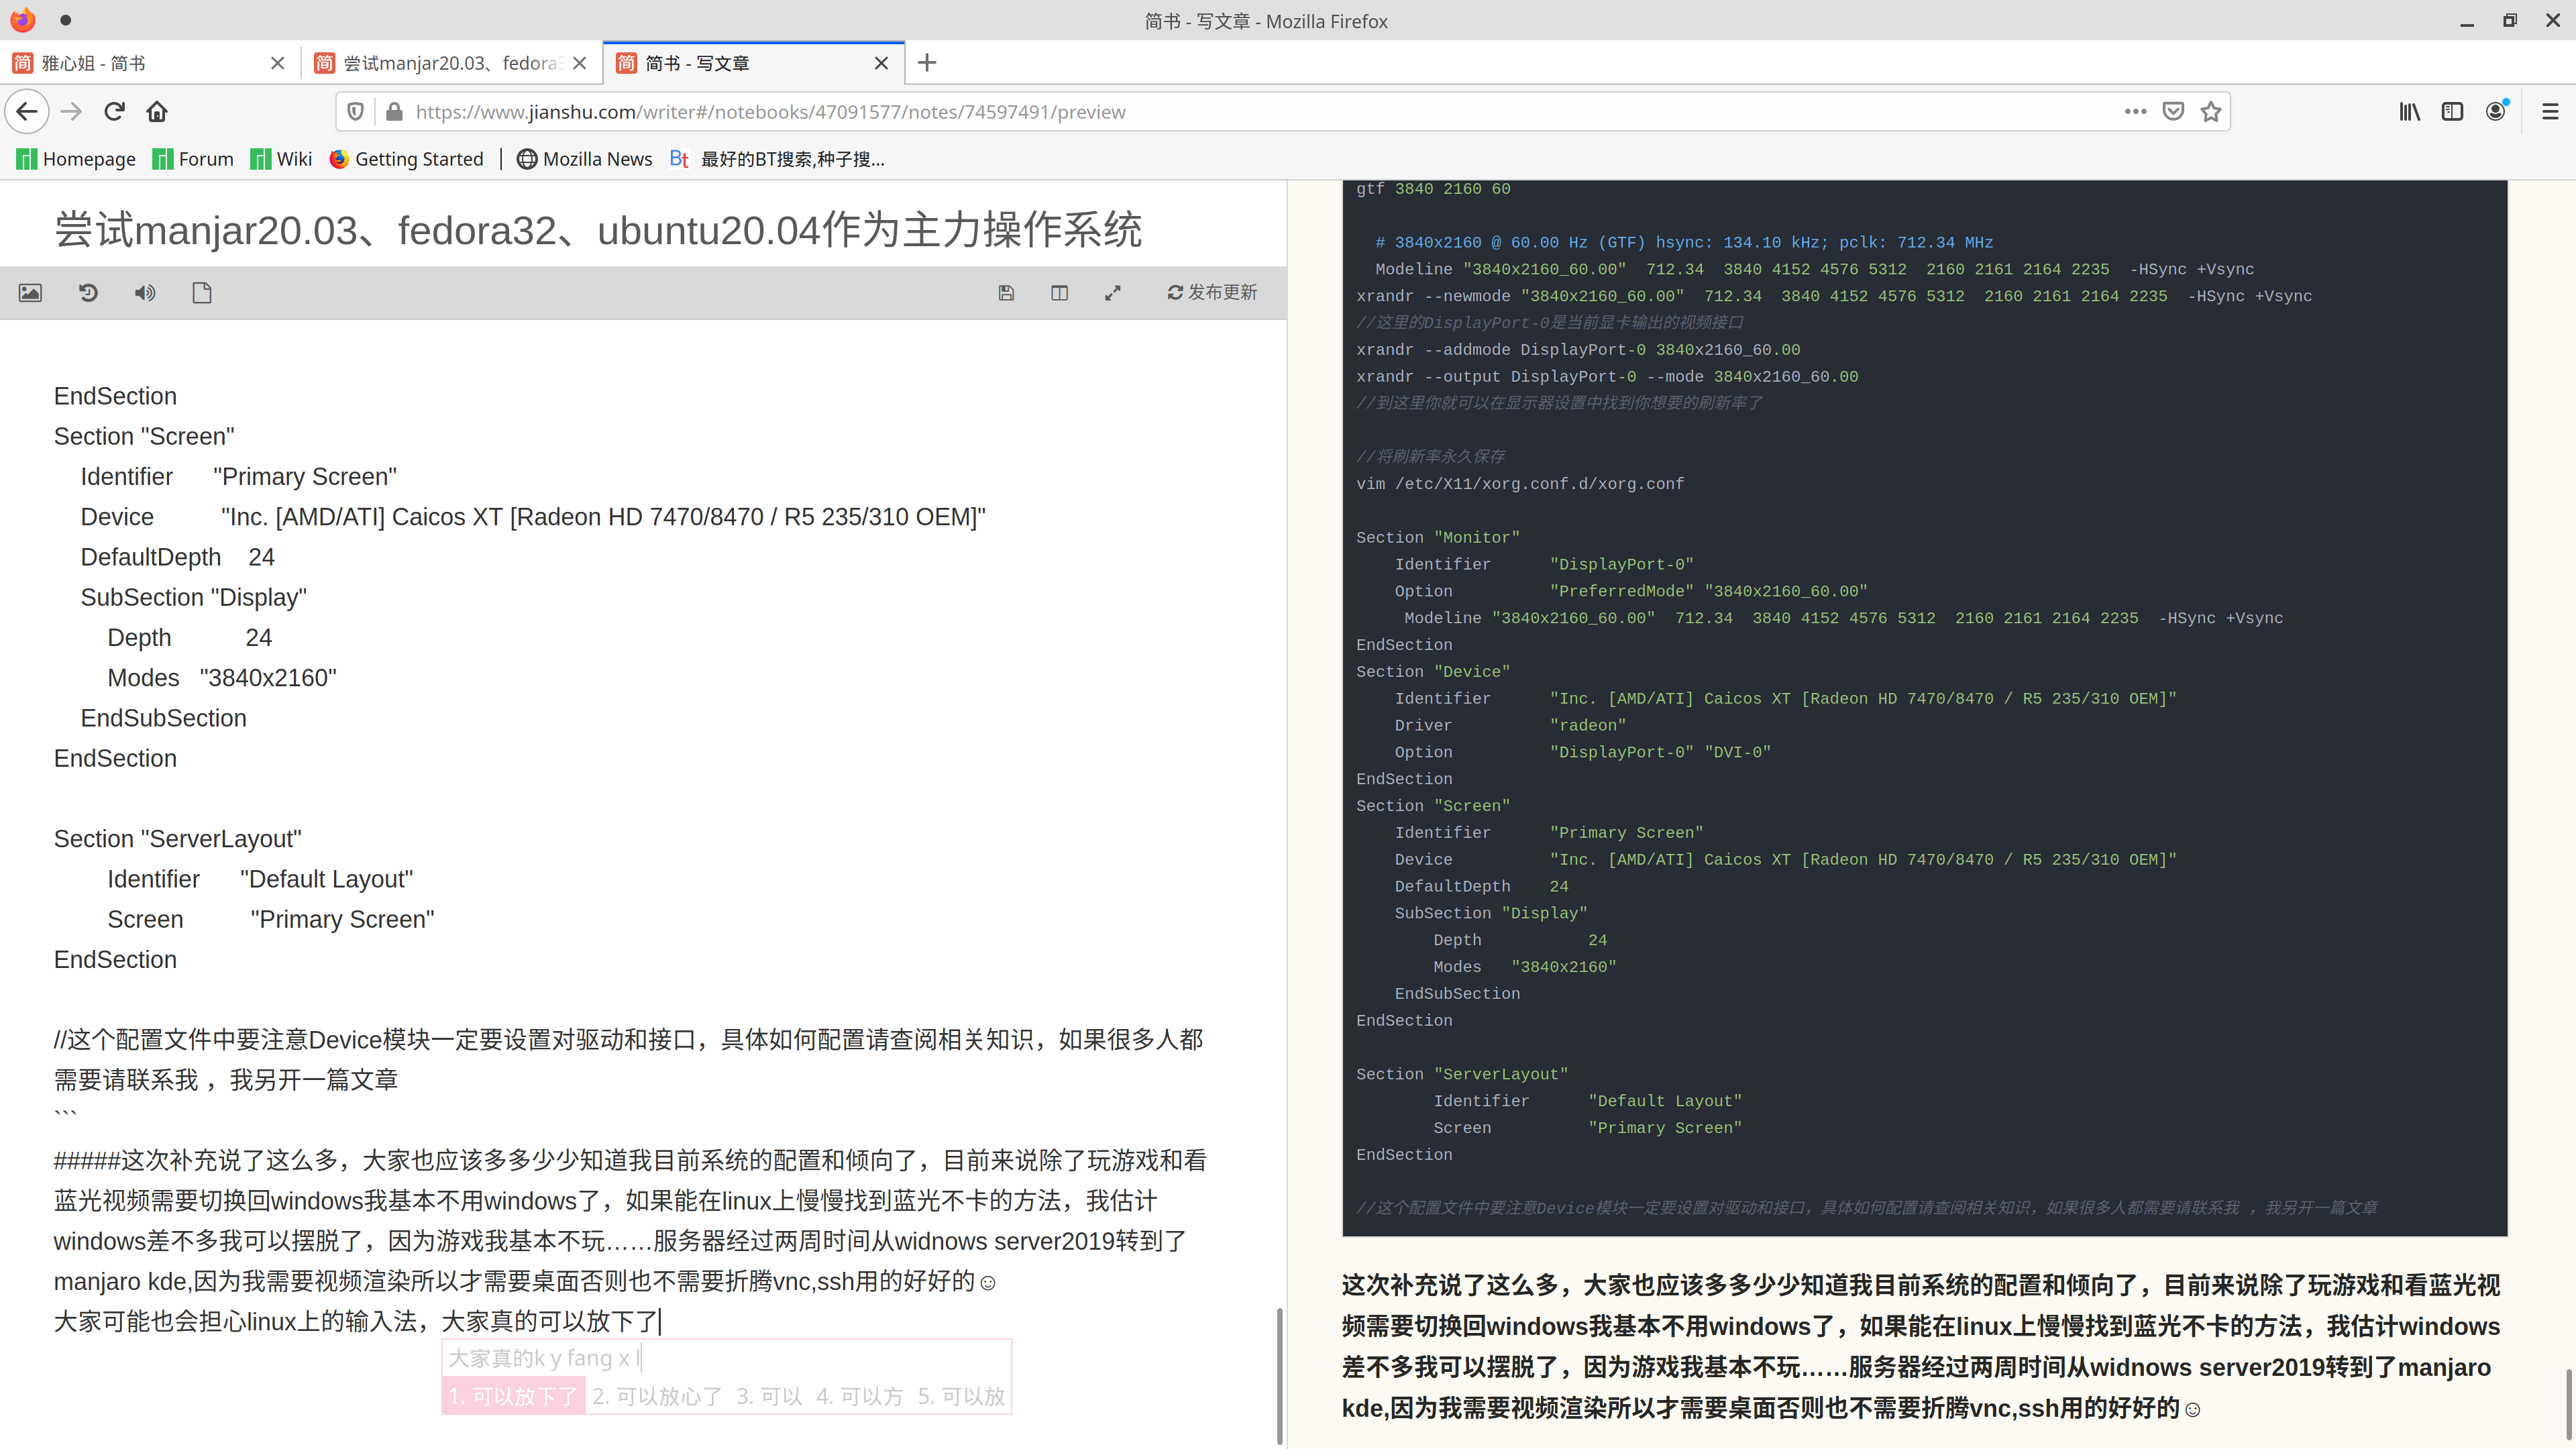Image resolution: width=2576 pixels, height=1449 pixels.
Task: Open the Firefox hamburger menu
Action: click(2549, 112)
